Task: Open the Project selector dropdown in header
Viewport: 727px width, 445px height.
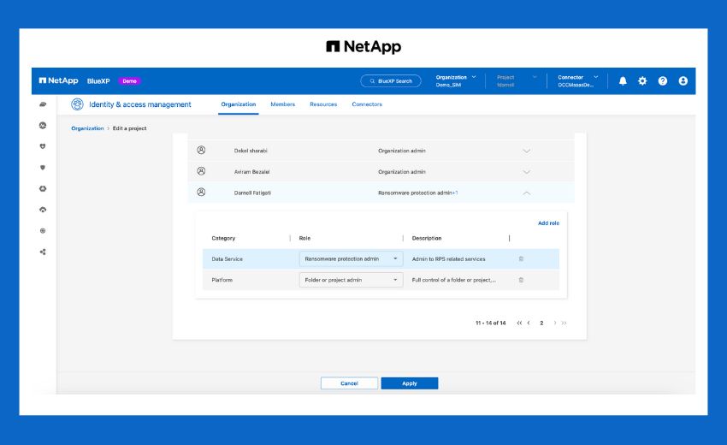Action: click(517, 80)
